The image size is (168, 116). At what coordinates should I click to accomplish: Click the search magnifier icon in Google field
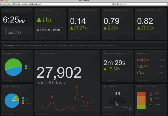(x=118, y=4)
